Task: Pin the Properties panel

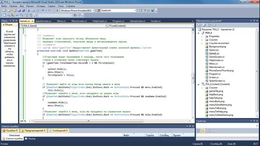Action: click(x=254, y=121)
